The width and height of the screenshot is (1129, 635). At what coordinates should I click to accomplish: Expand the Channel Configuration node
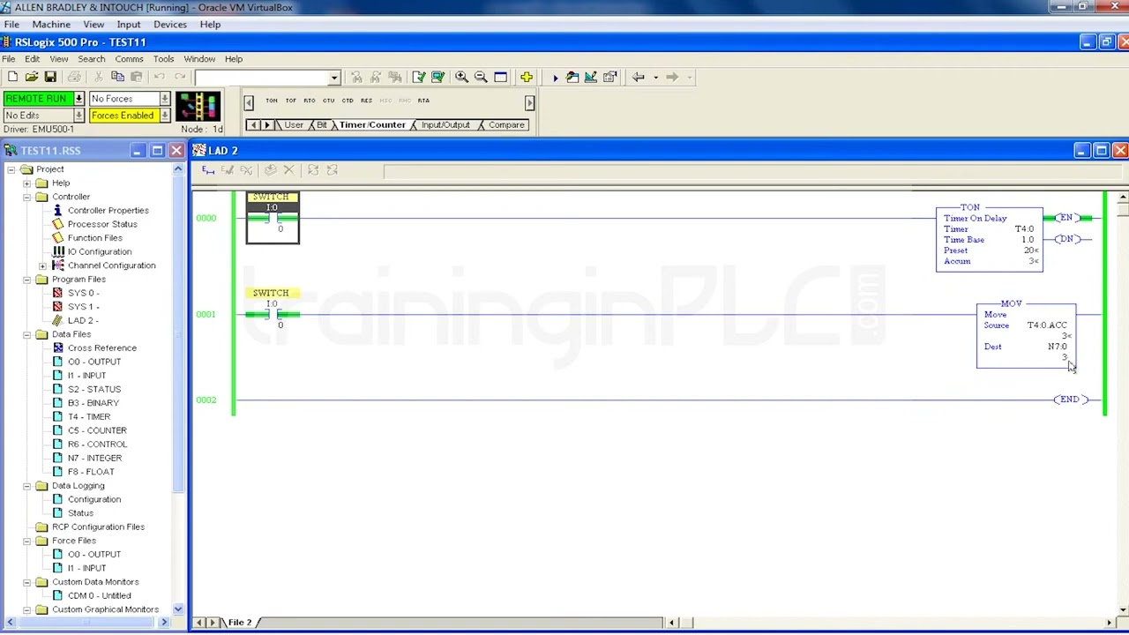pyautogui.click(x=42, y=265)
